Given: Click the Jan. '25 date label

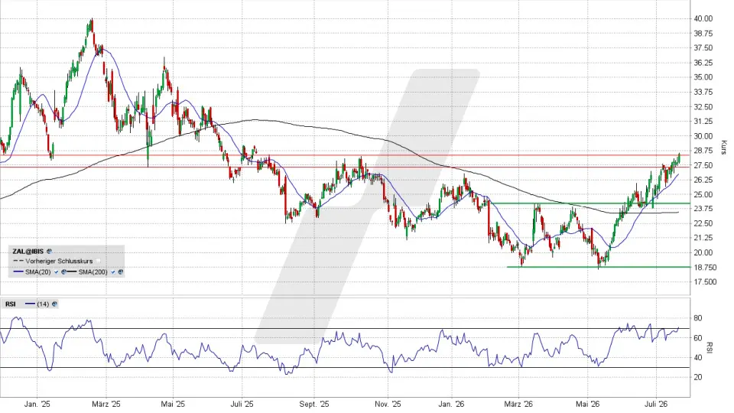Looking at the screenshot, I should 37,404.
